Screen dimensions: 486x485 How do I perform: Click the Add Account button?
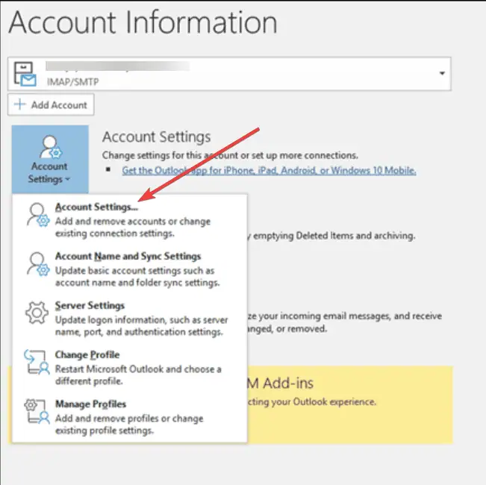click(x=51, y=105)
